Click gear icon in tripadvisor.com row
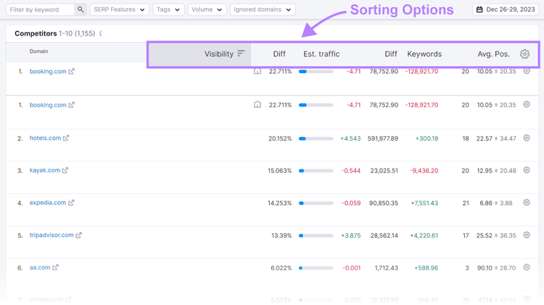This screenshot has width=544, height=305. point(527,235)
